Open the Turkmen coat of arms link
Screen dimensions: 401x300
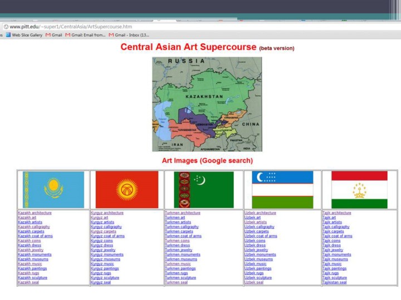pos(183,236)
